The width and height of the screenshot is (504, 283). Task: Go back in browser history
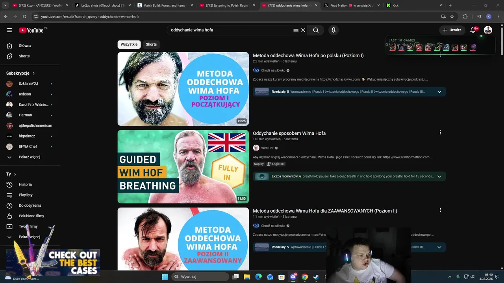[6, 17]
